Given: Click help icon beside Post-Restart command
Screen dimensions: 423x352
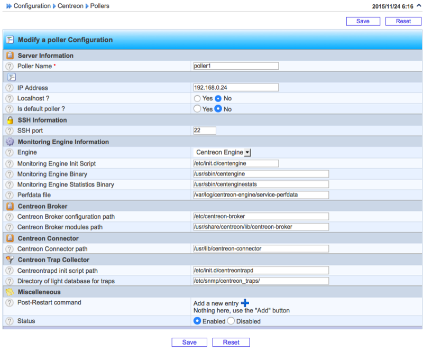Looking at the screenshot, I should click(10, 303).
